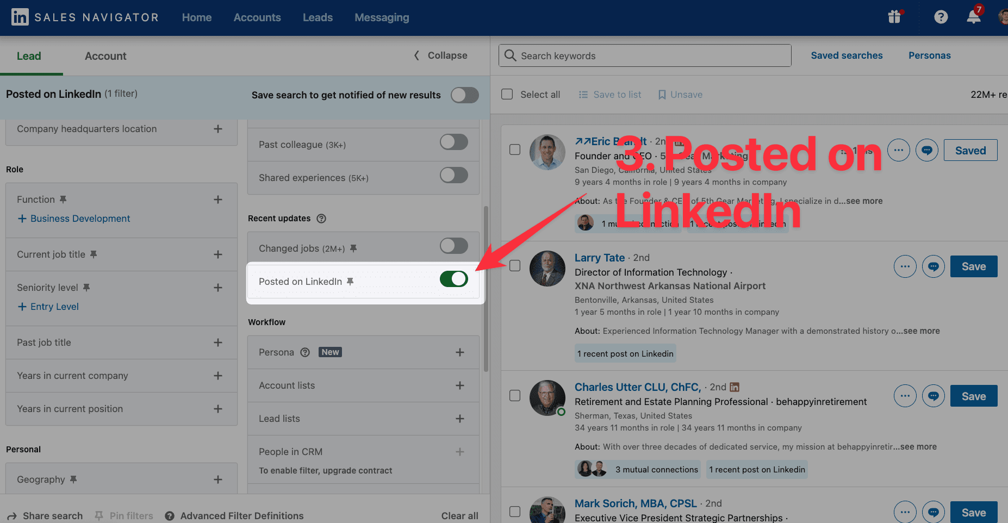The width and height of the screenshot is (1008, 523).
Task: Click the pin icon beside Function
Action: (x=63, y=200)
